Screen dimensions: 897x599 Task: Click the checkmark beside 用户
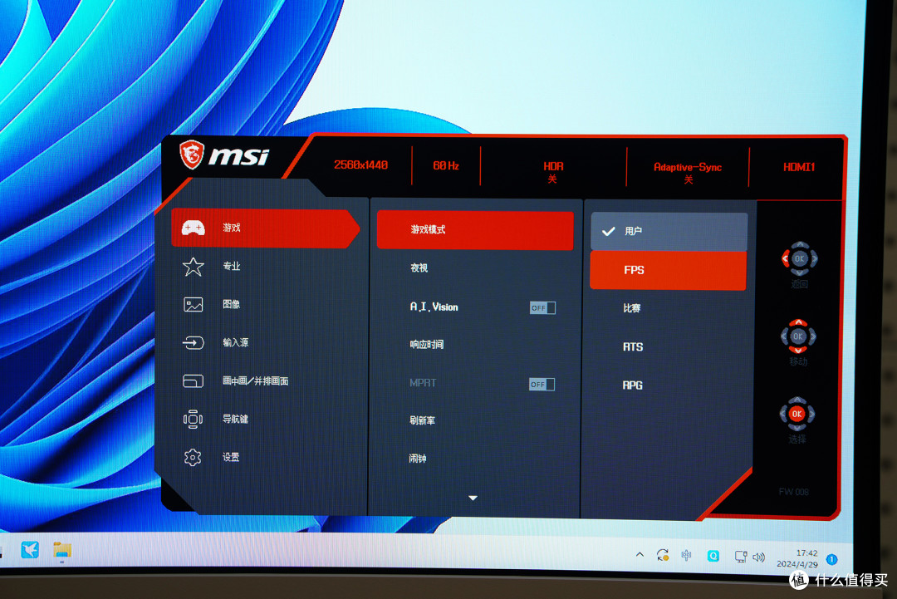pos(609,231)
